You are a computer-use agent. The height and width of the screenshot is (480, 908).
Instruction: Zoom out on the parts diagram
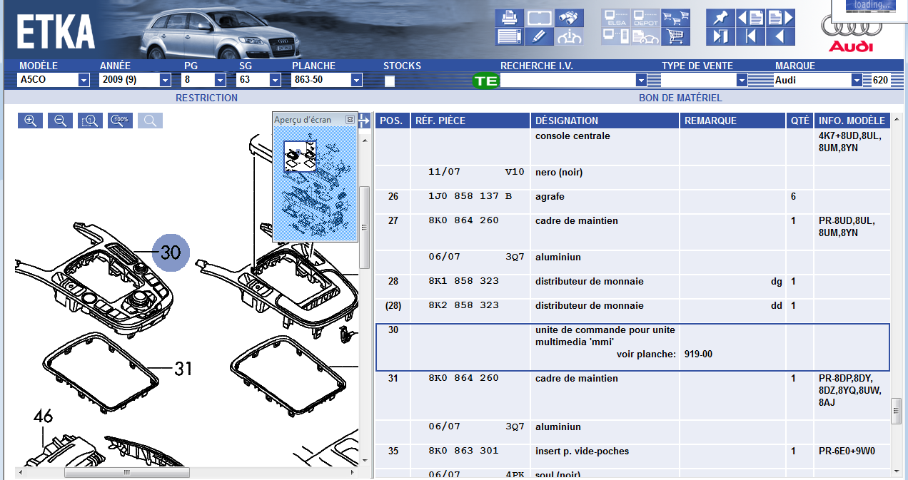pyautogui.click(x=61, y=121)
